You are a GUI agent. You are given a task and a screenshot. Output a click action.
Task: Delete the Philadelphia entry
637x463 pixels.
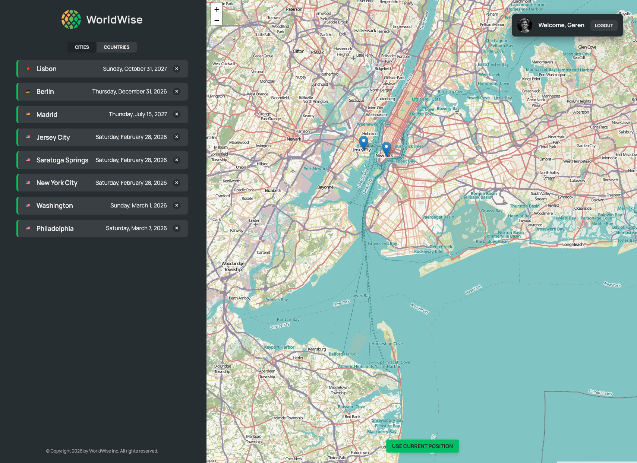(x=177, y=228)
